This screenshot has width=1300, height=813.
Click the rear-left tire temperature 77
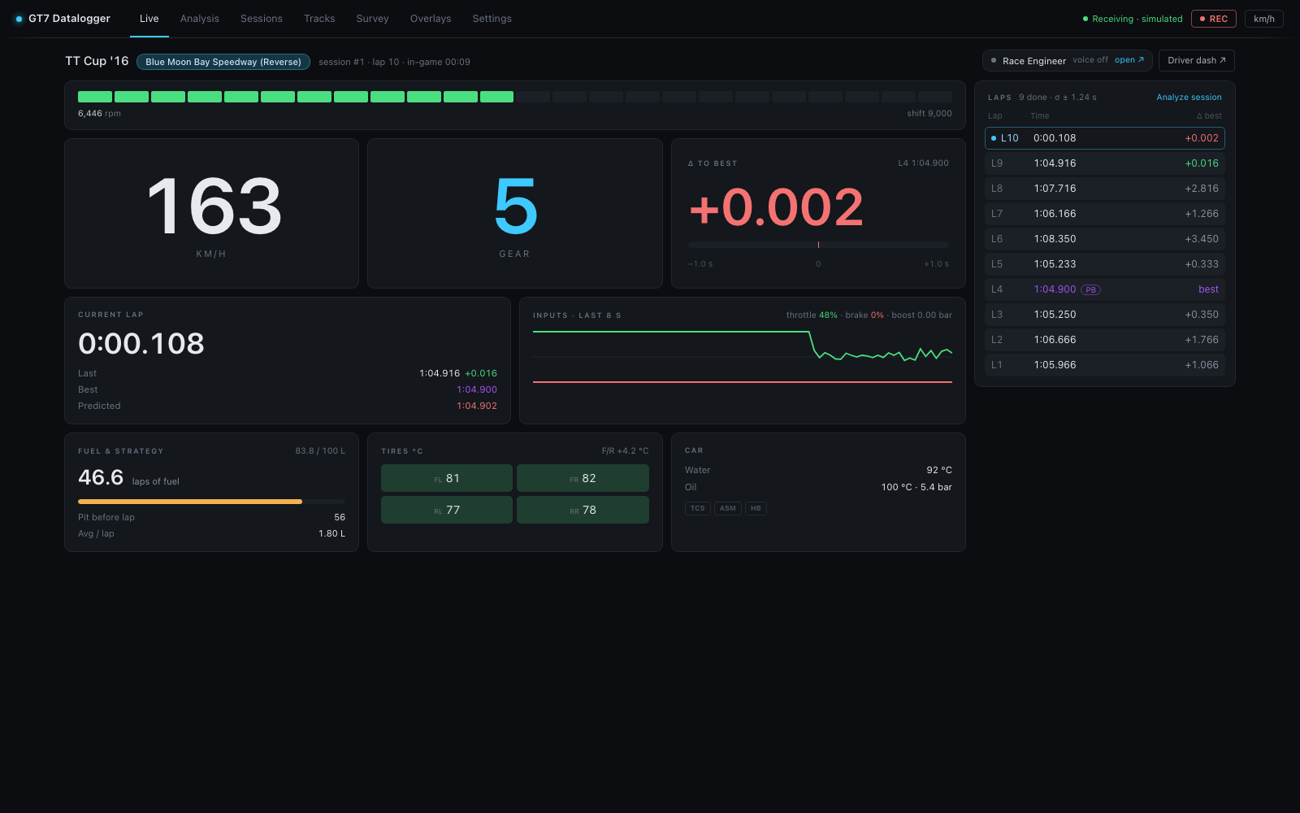pos(447,510)
